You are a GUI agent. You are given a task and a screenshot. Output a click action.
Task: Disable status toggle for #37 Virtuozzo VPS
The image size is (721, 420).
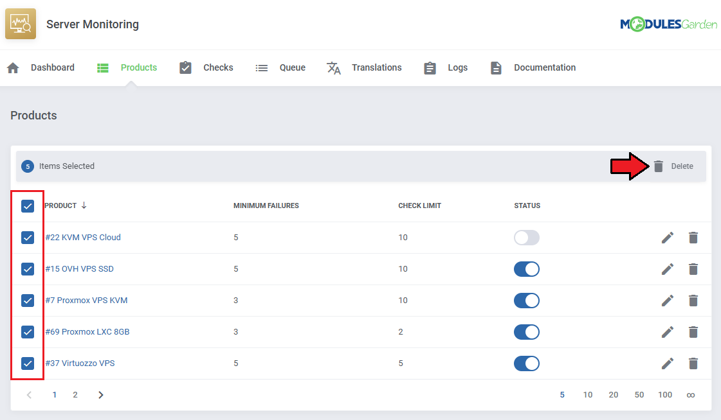pyautogui.click(x=527, y=363)
